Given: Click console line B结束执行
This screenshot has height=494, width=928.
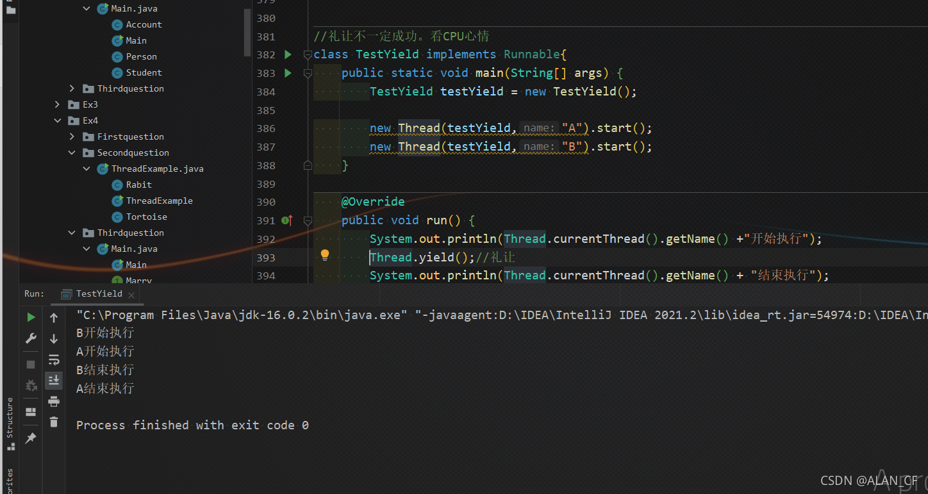Looking at the screenshot, I should click(x=105, y=370).
